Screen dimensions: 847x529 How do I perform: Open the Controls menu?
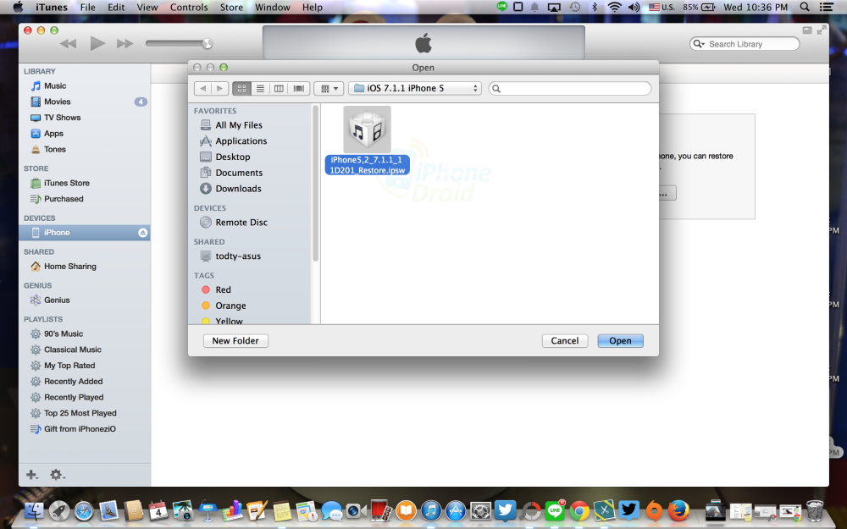[x=189, y=7]
